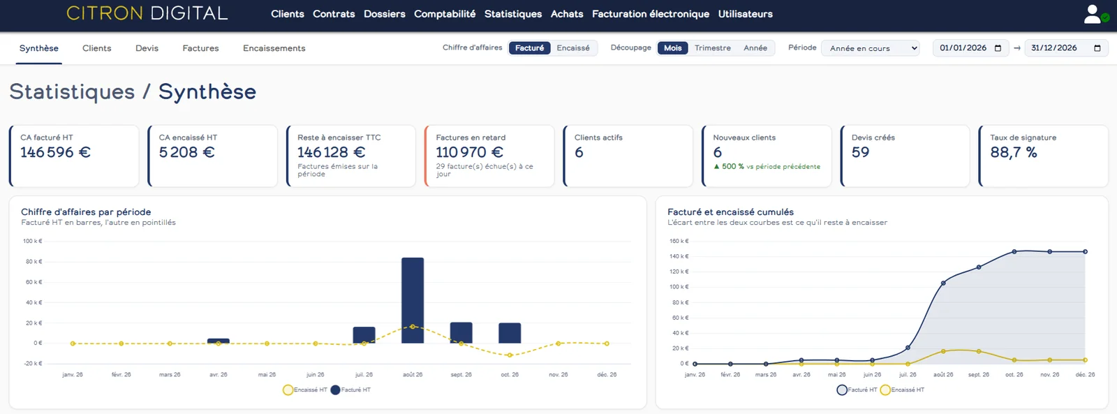Click the Taux de signature card
1117x414 pixels.
(x=1044, y=156)
